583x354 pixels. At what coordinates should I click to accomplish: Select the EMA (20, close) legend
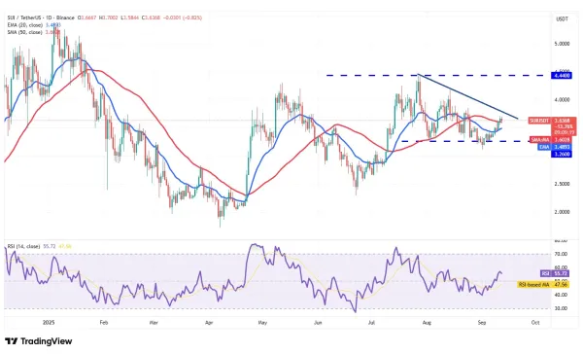(x=25, y=25)
